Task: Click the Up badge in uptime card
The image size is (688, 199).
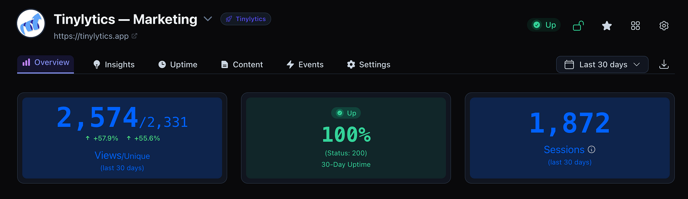Action: [346, 113]
